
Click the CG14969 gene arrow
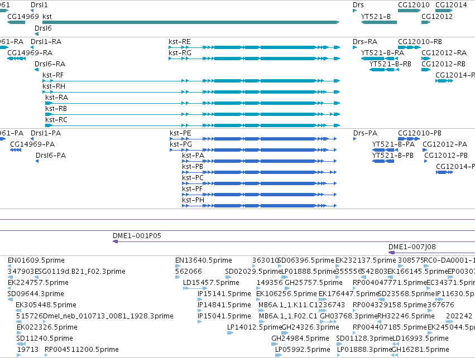pos(16,22)
